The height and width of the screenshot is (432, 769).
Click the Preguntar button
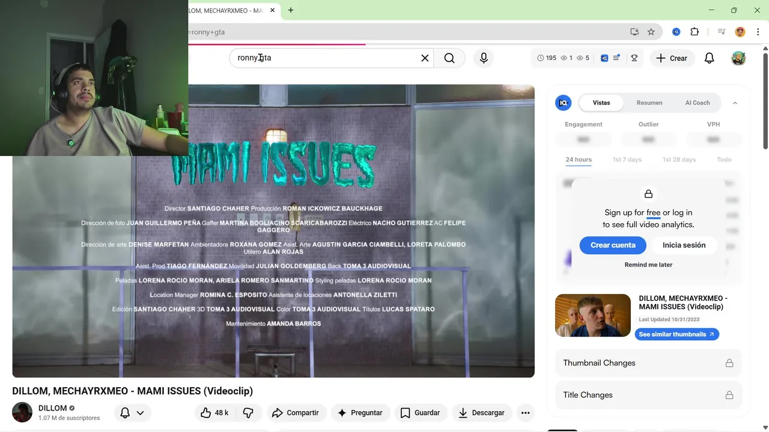pos(360,413)
